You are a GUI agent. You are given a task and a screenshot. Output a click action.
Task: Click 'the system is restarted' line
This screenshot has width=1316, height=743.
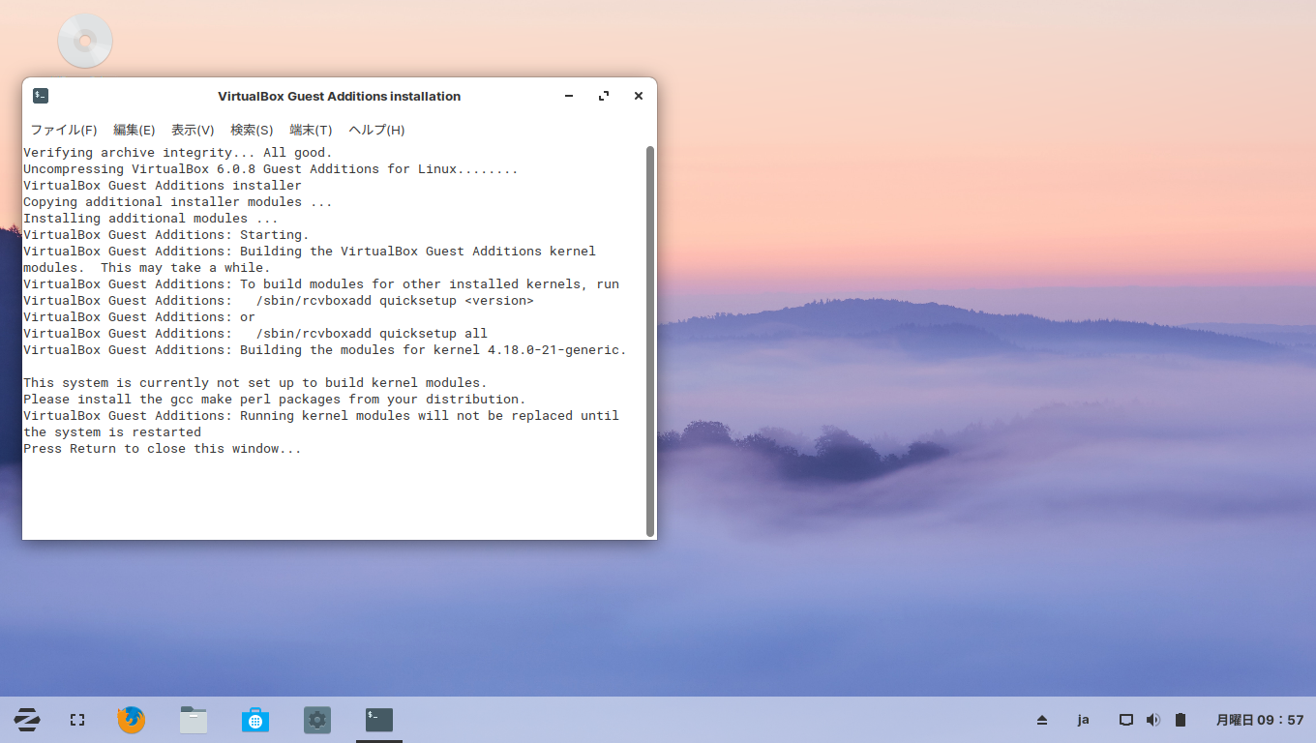point(112,432)
